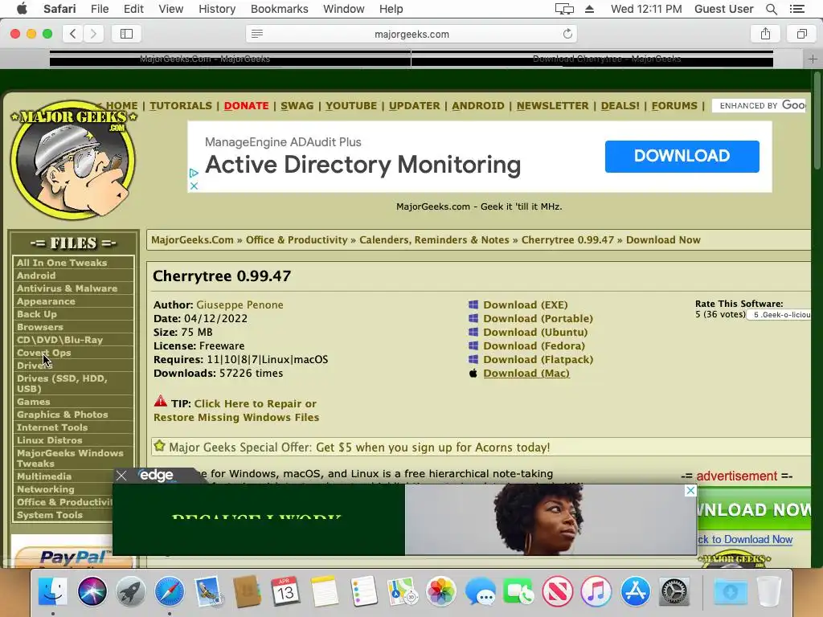
Task: Show tab overview button
Action: [x=801, y=34]
